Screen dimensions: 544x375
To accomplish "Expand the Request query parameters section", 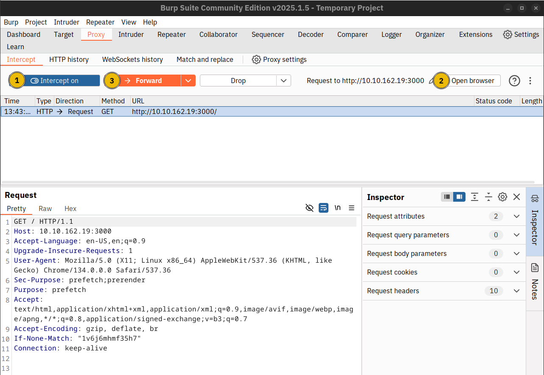I will coord(444,235).
